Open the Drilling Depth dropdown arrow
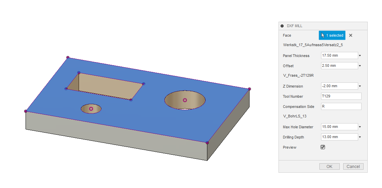 click(x=360, y=137)
